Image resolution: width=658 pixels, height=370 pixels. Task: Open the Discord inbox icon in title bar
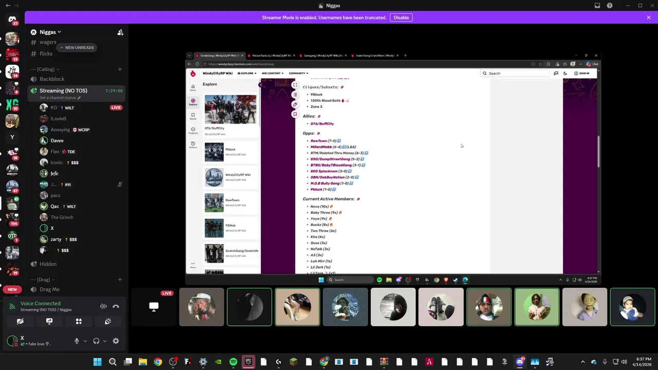pyautogui.click(x=597, y=6)
